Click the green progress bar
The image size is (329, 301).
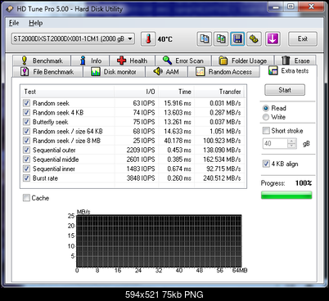286,195
